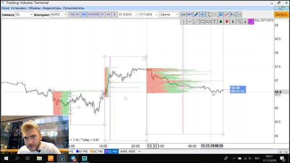
Task: Open the notification center
Action: tap(282, 158)
